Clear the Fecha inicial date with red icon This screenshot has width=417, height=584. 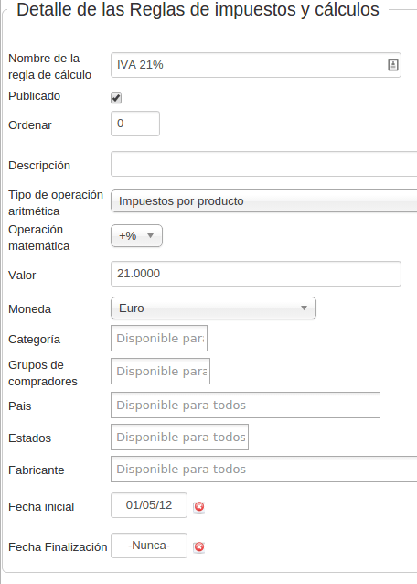(x=199, y=506)
